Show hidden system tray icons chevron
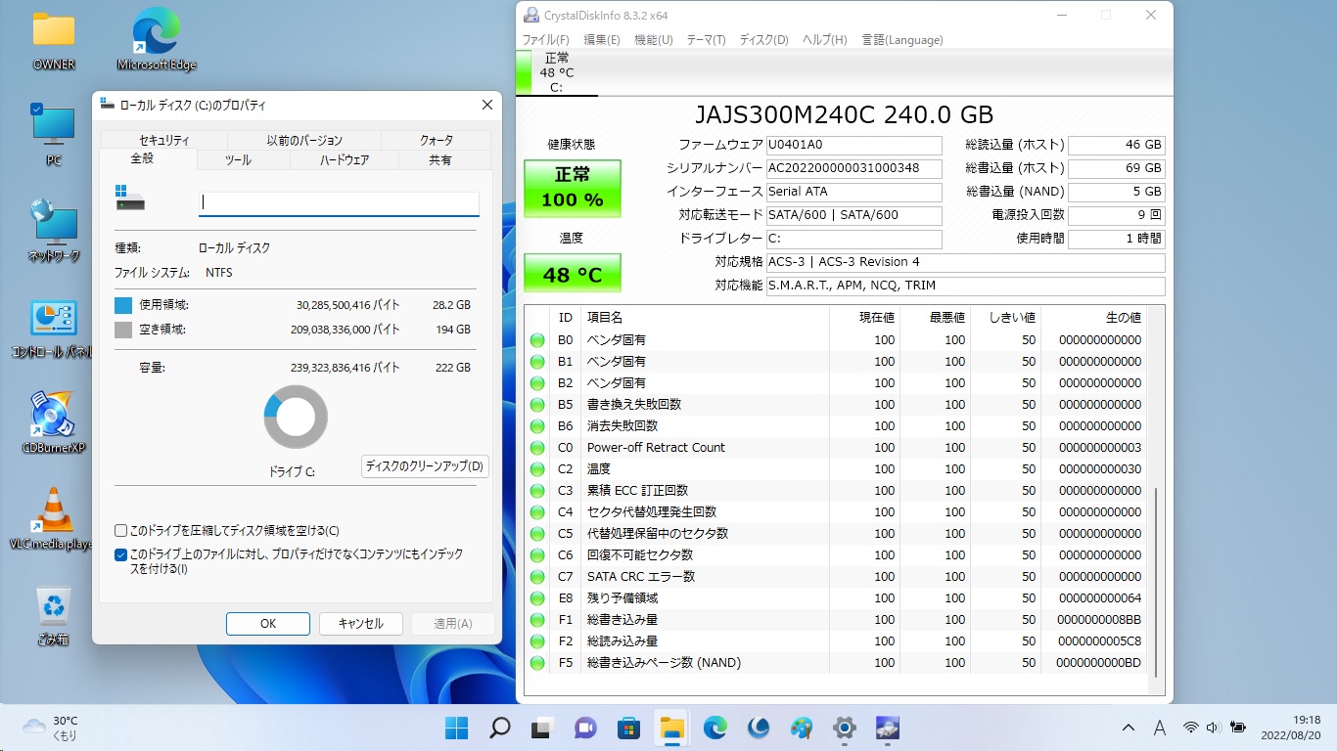Screen dimensions: 1337x751 coord(1129,728)
